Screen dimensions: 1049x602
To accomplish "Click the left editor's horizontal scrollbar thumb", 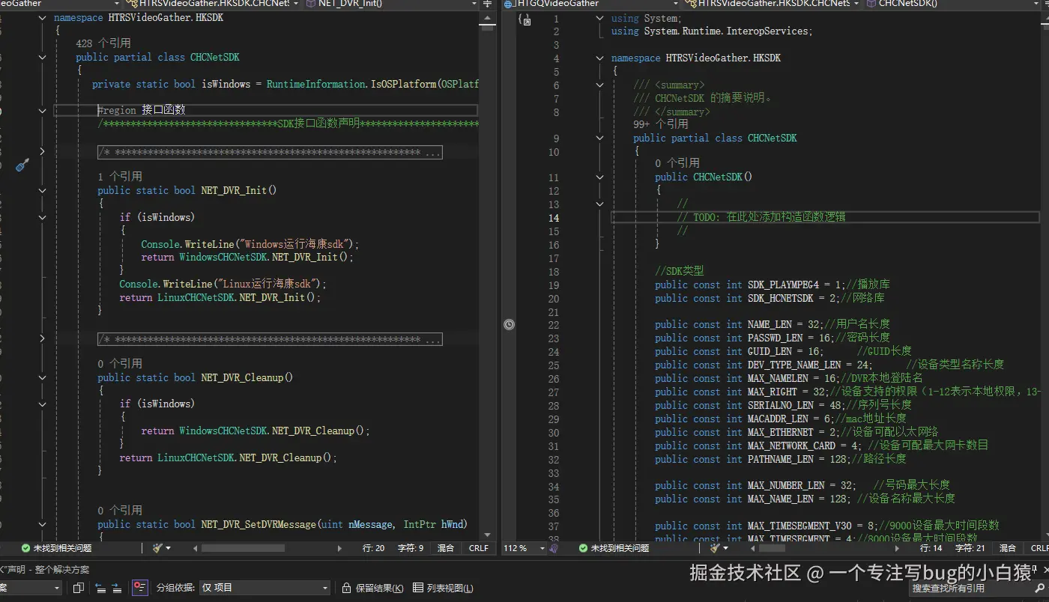I will 243,548.
